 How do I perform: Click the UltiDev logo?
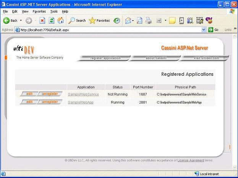[24, 50]
